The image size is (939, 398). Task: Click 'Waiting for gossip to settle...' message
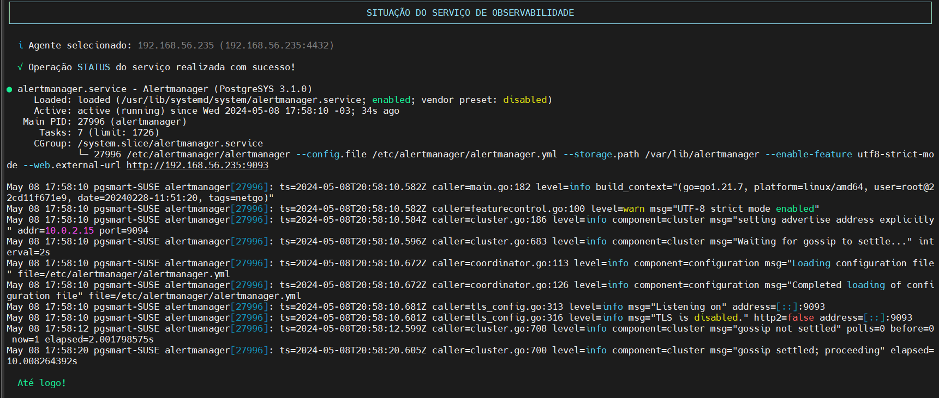point(822,241)
